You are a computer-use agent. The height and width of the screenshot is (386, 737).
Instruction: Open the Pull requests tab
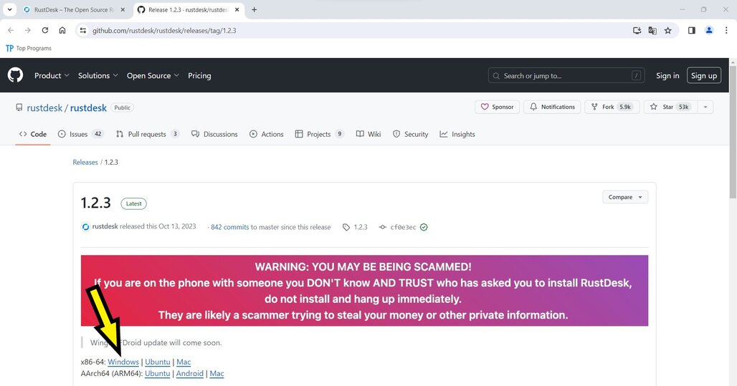coord(148,135)
